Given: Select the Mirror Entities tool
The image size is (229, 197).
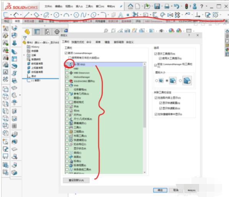Looking at the screenshot, I should (x=170, y=15).
